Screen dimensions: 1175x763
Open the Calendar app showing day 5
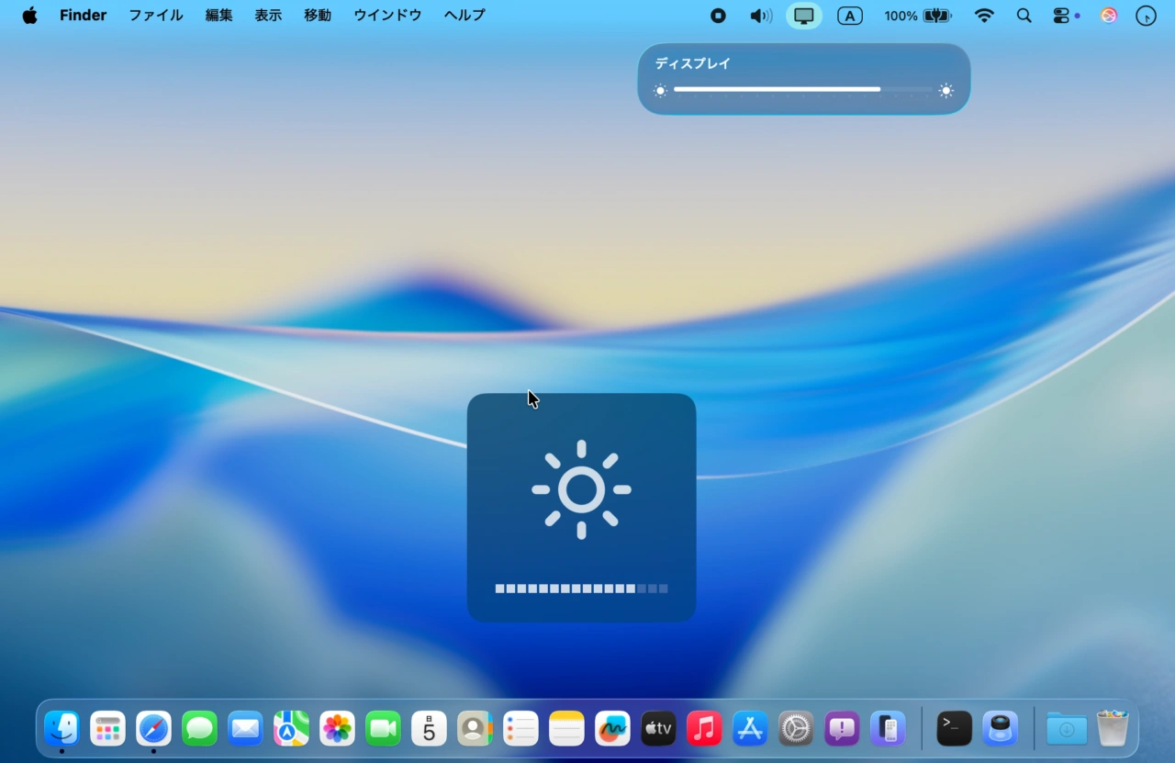click(x=429, y=728)
